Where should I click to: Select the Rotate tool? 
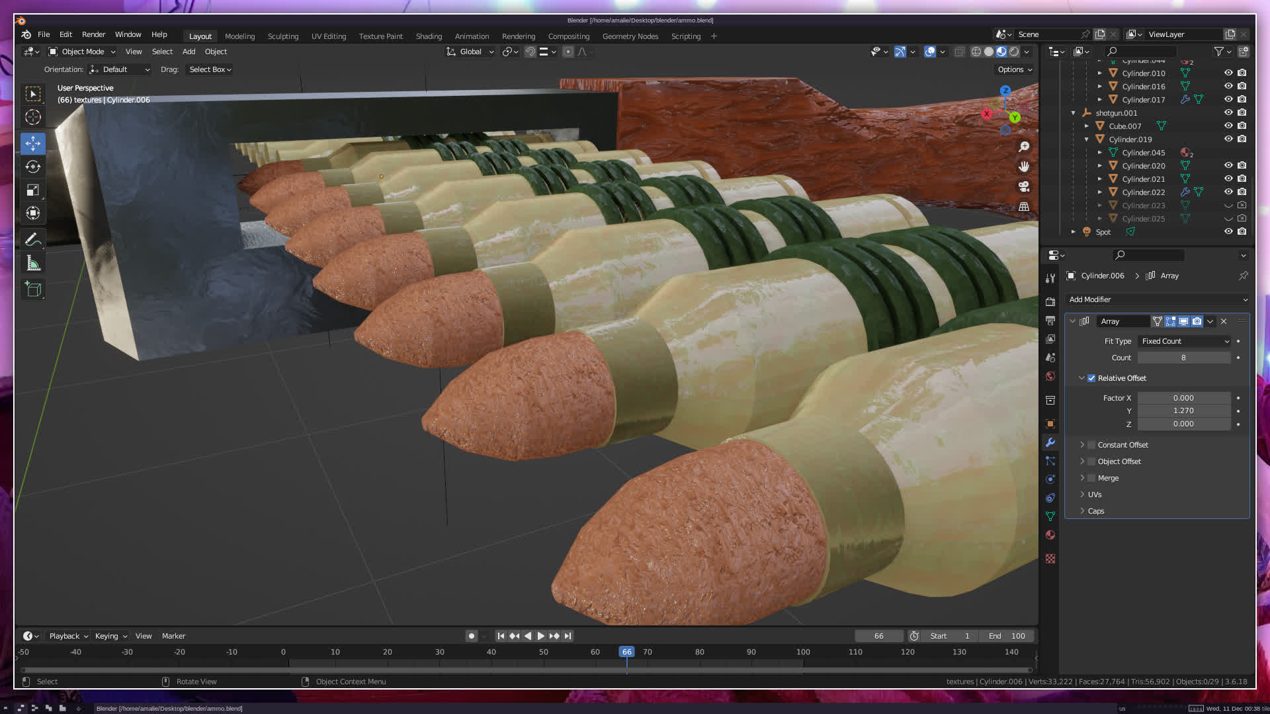click(x=33, y=167)
